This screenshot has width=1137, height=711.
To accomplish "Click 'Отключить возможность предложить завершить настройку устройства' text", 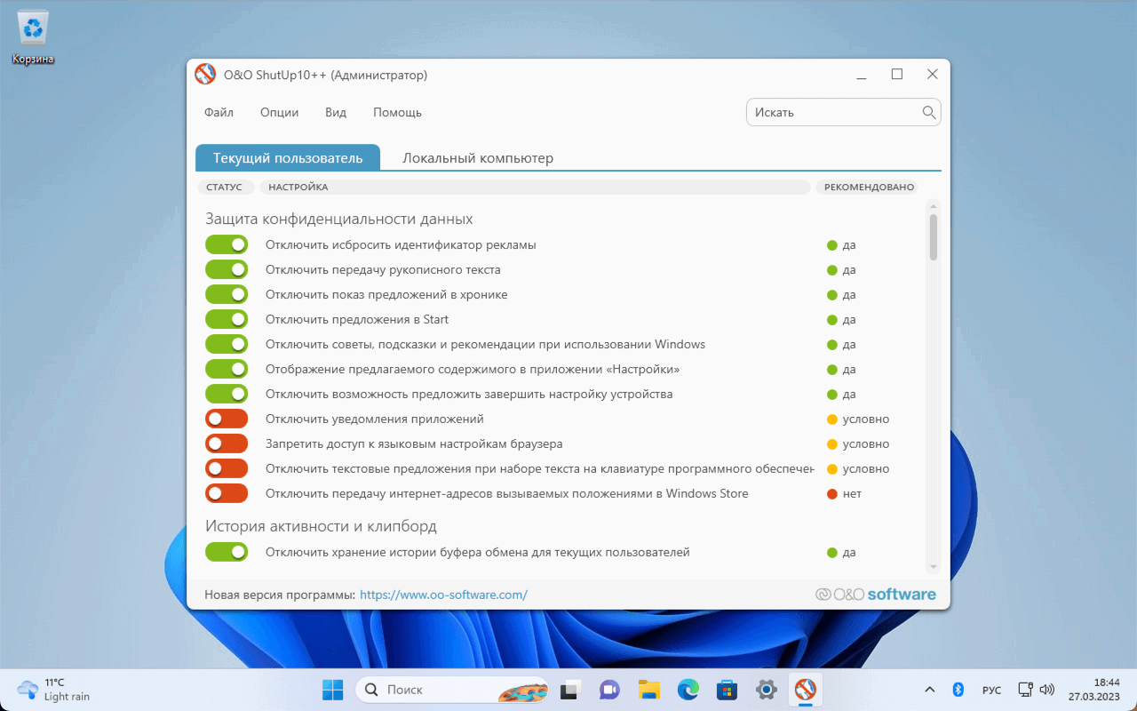I will [469, 395].
